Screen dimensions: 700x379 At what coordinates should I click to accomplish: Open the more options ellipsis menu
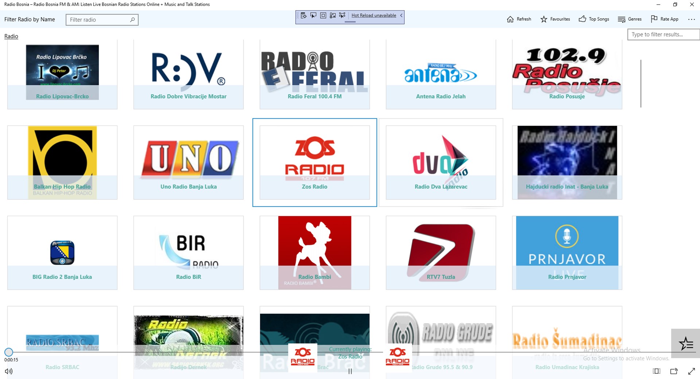point(691,19)
